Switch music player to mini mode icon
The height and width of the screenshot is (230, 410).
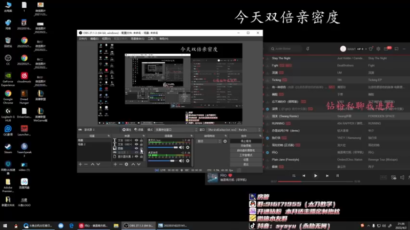pos(396,49)
